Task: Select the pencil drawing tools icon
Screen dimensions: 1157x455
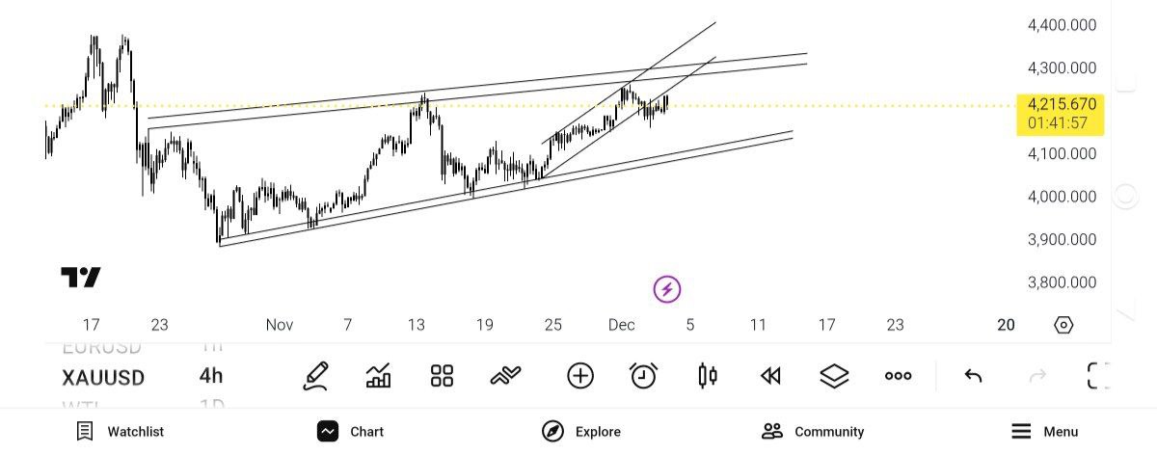Action: (x=315, y=376)
